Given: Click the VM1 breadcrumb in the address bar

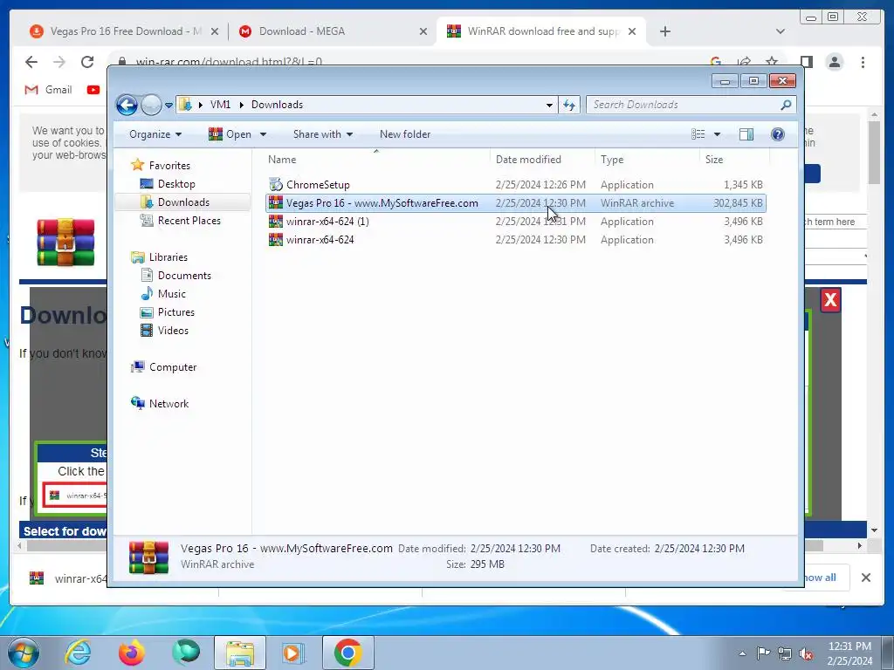Looking at the screenshot, I should pos(220,105).
